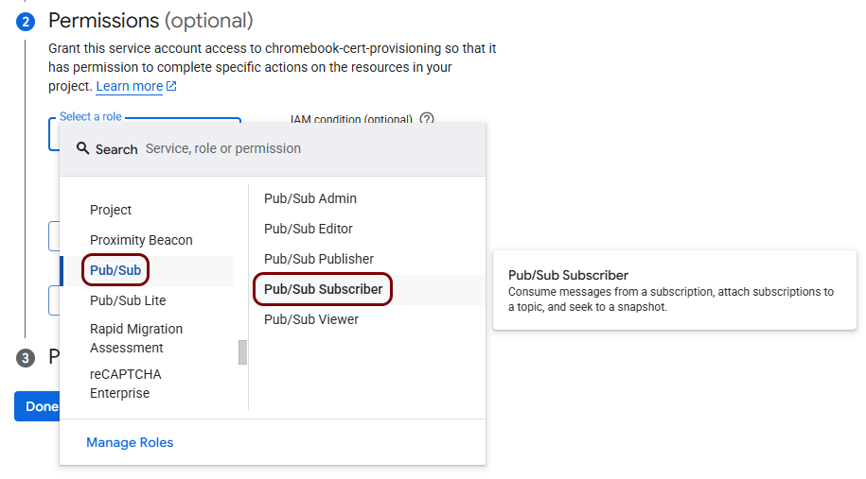The image size is (866, 479).
Task: Select the Proximity Beacon category
Action: (141, 240)
